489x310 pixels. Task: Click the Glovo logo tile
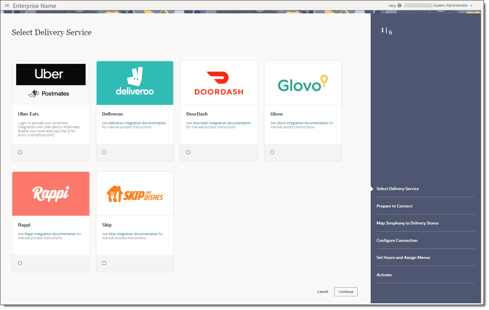[x=303, y=83]
